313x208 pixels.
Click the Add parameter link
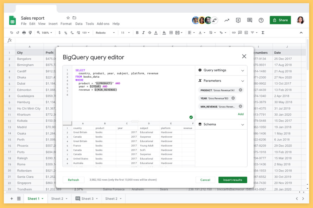[241, 114]
